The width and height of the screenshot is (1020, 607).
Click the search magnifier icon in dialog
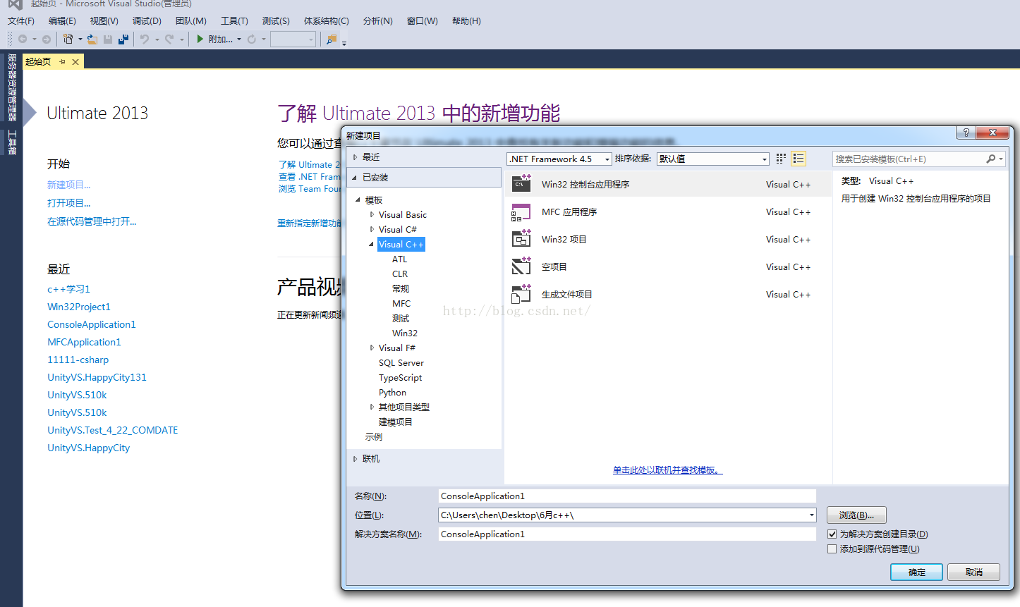click(991, 159)
